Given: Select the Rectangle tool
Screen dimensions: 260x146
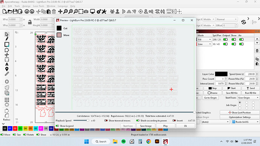Looking at the screenshot, I should (x=7, y=45).
